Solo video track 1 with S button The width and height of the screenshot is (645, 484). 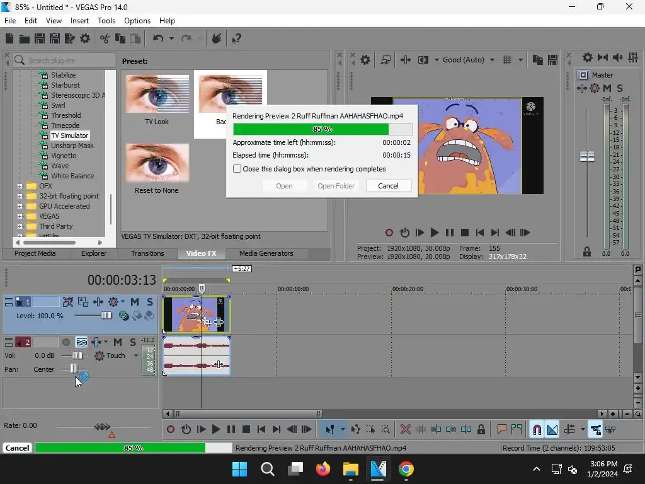pyautogui.click(x=150, y=302)
